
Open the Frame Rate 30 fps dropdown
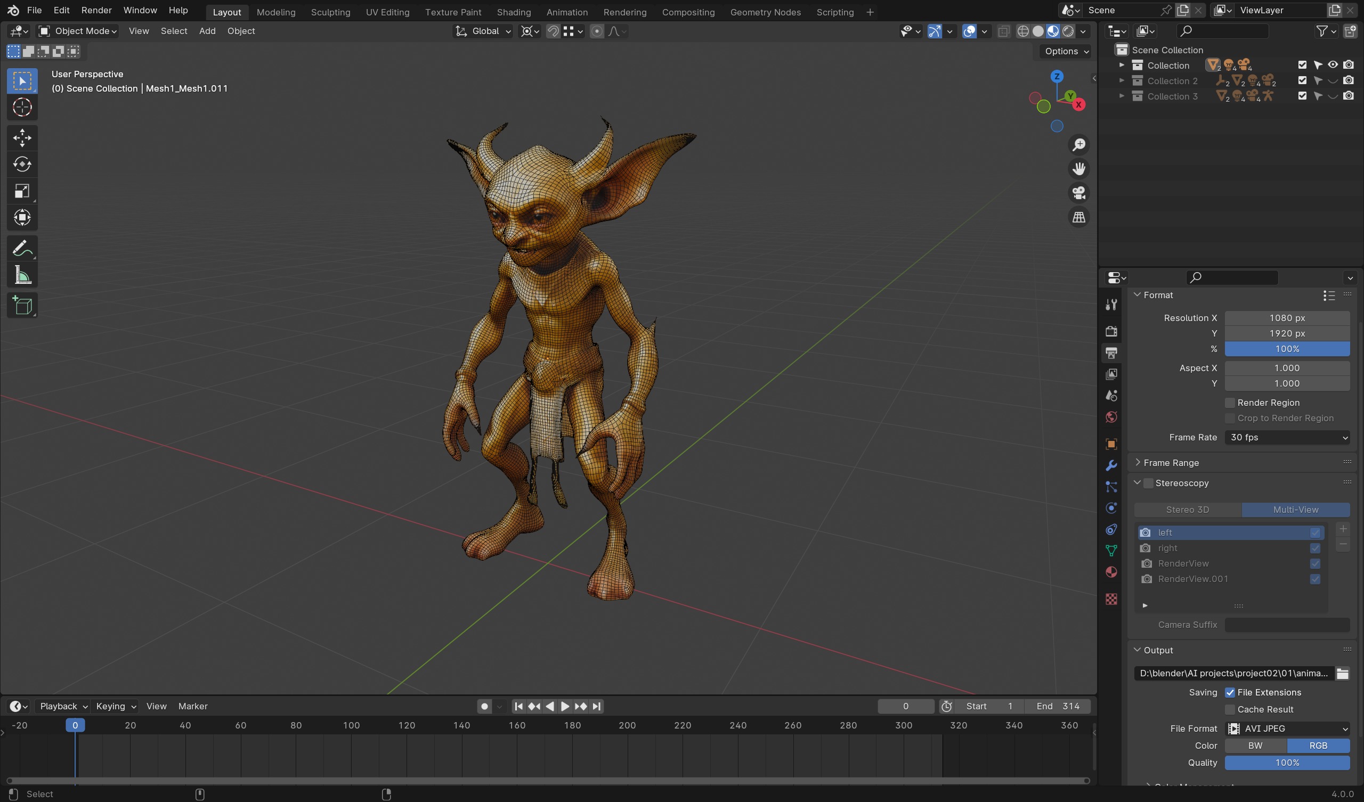pyautogui.click(x=1287, y=437)
